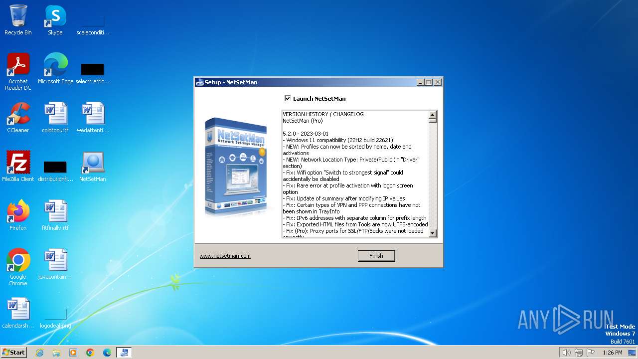Select the CCleaner desktop shortcut
The height and width of the screenshot is (359, 638).
[x=18, y=118]
